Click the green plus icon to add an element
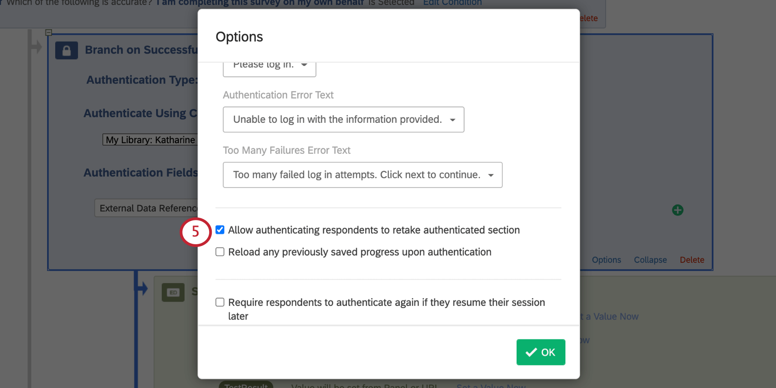 [x=677, y=210]
